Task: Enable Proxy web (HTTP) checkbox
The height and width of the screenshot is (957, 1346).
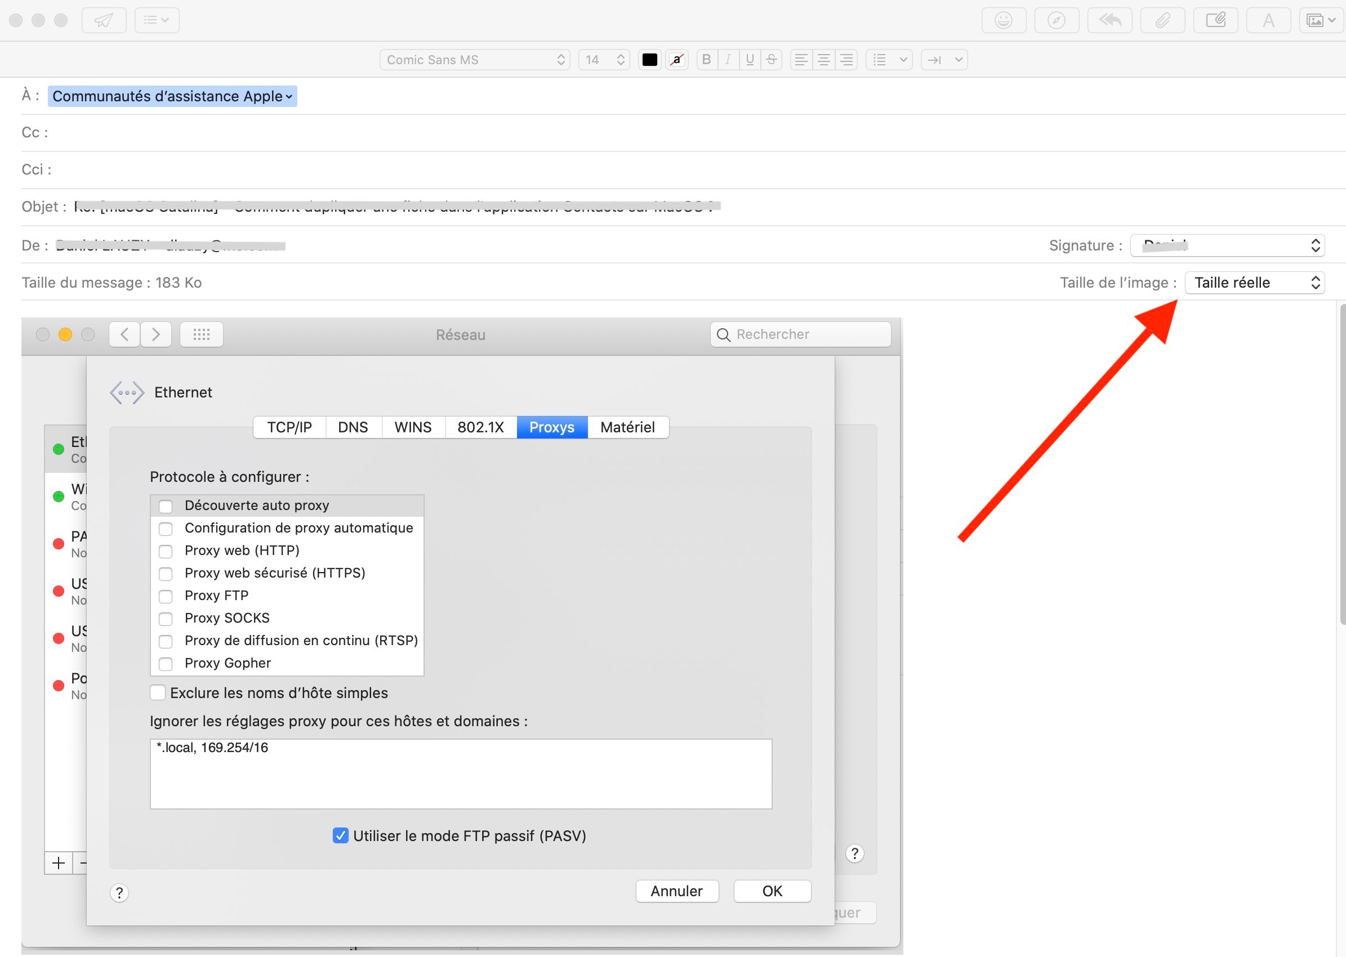Action: (x=166, y=552)
